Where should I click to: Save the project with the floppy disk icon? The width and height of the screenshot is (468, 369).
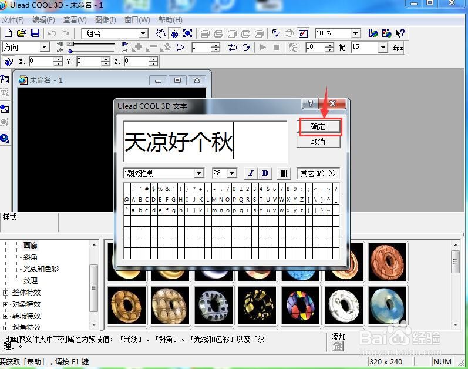pyautogui.click(x=35, y=33)
